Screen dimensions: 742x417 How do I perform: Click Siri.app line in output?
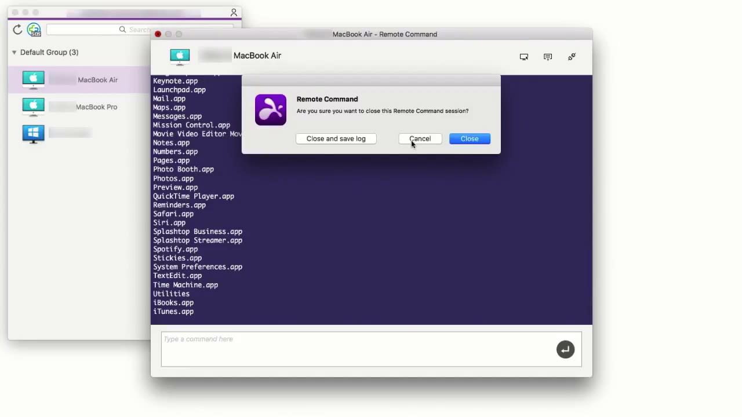click(x=169, y=222)
